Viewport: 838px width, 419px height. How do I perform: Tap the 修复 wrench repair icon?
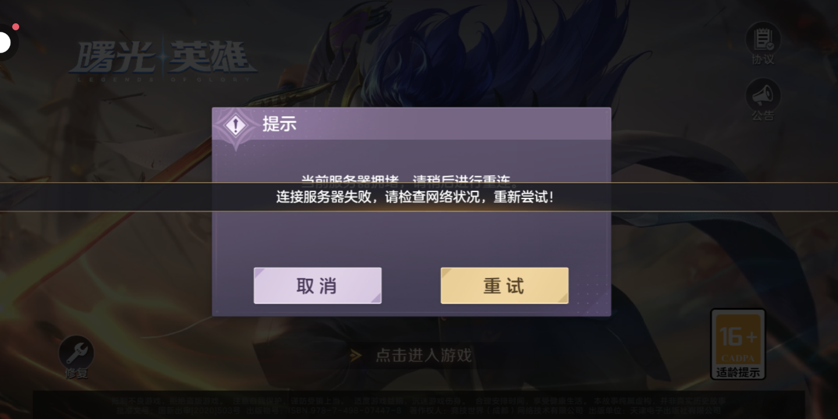click(x=76, y=353)
